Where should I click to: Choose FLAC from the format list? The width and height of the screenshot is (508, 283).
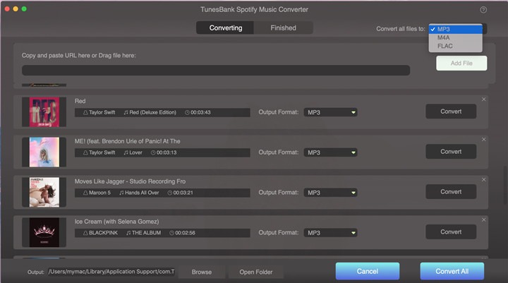click(x=445, y=46)
